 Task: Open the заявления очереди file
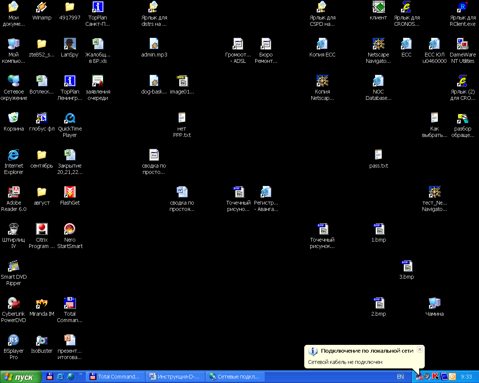(98, 88)
